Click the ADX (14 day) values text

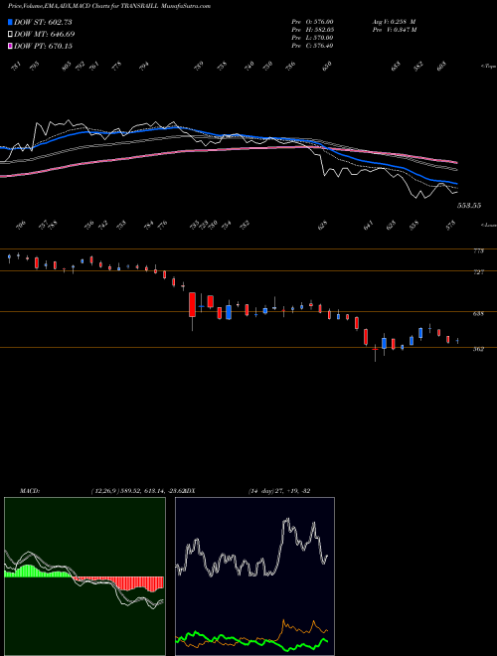[x=279, y=491]
